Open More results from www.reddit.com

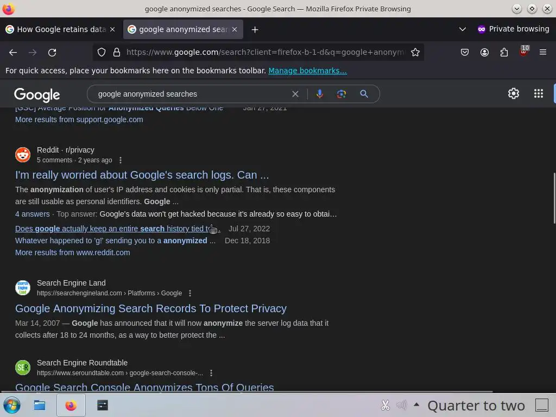point(72,252)
